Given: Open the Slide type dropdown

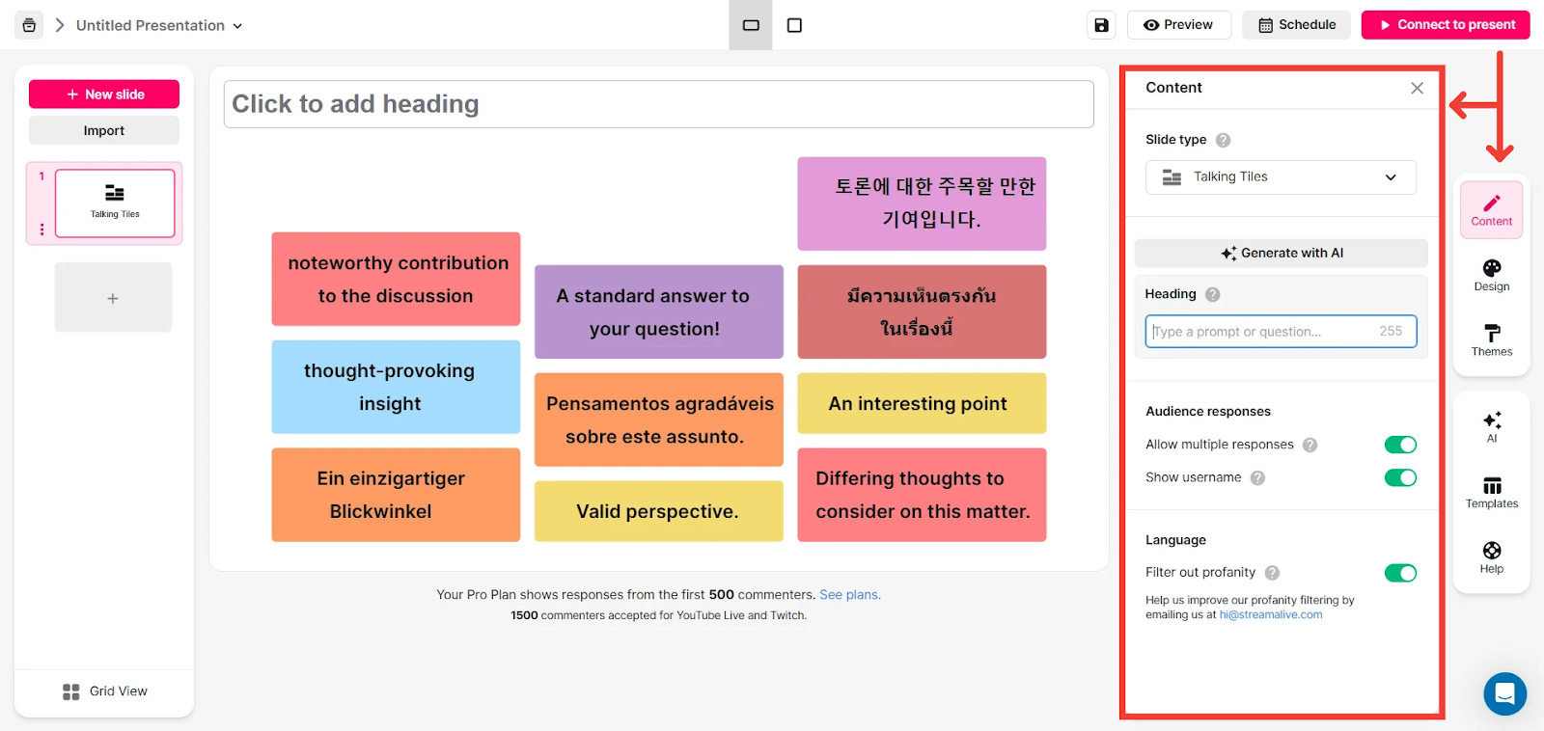Looking at the screenshot, I should click(x=1281, y=177).
